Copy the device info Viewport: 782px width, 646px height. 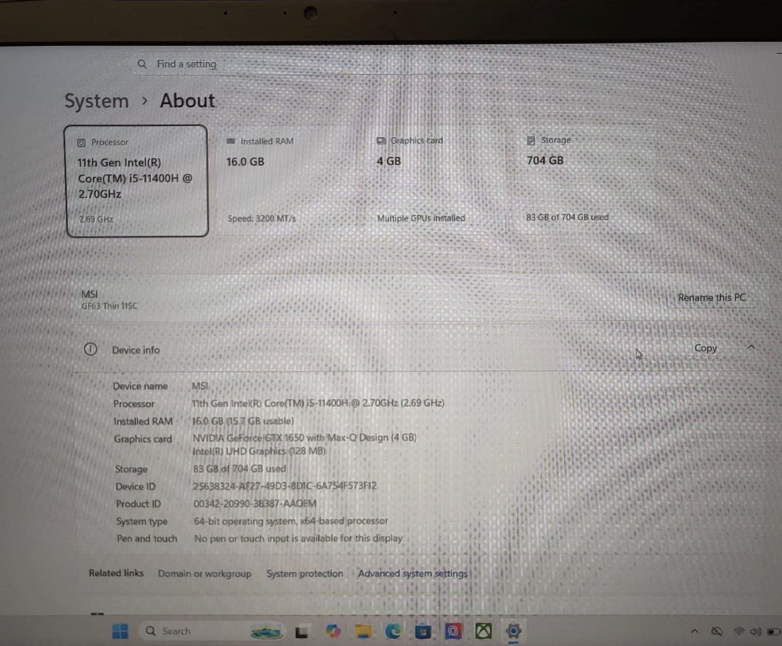[x=705, y=348]
